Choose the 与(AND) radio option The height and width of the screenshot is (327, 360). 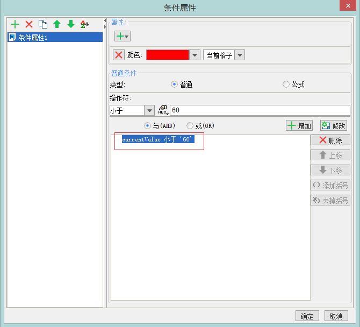(x=147, y=126)
